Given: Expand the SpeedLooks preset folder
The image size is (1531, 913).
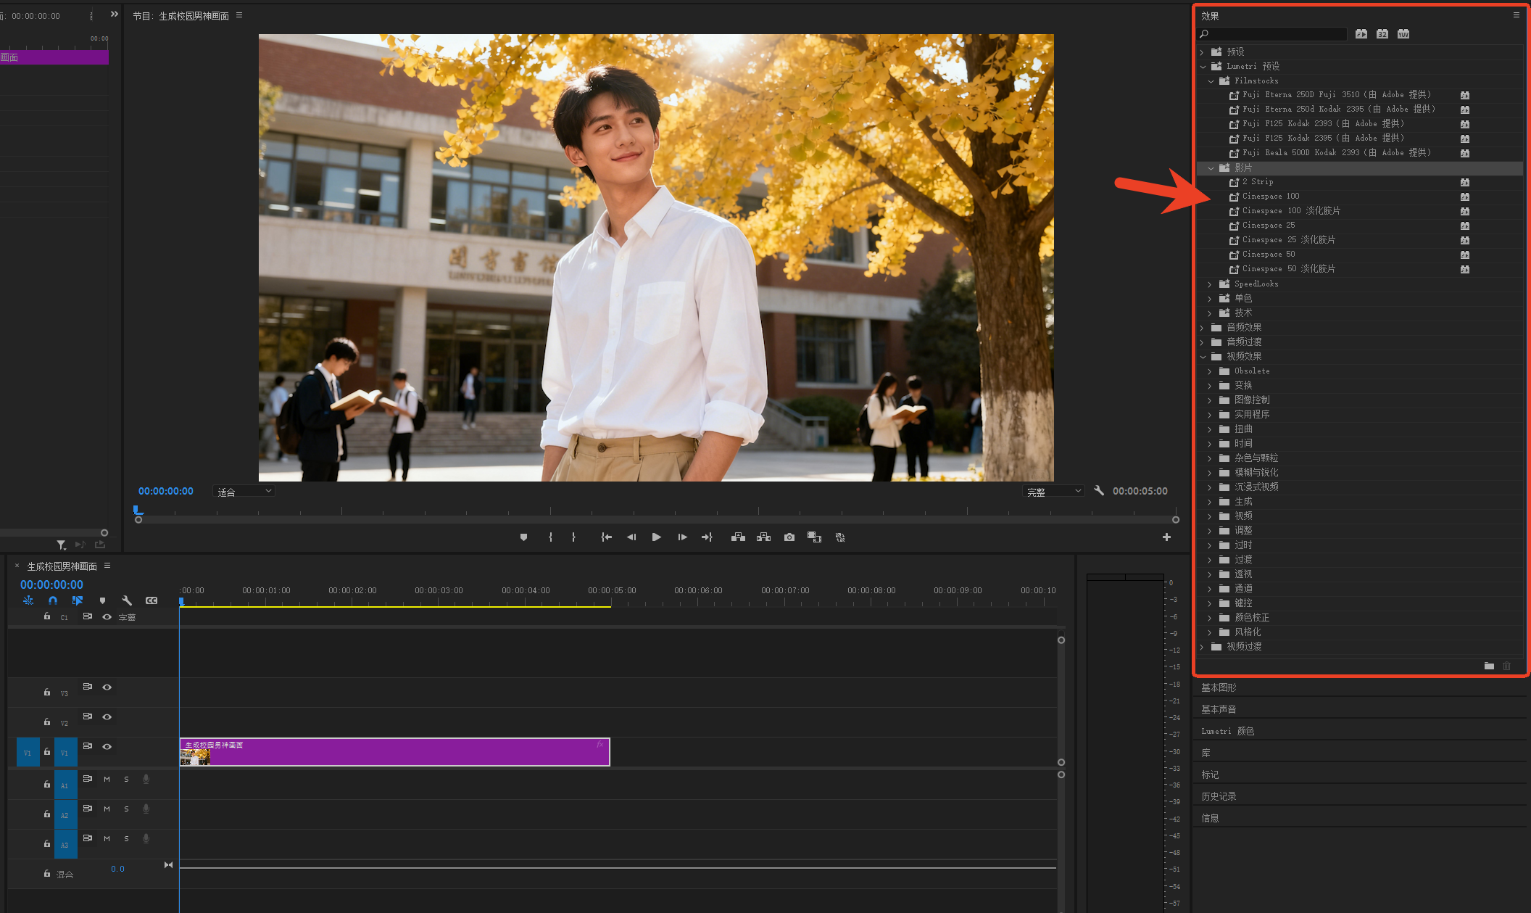Looking at the screenshot, I should [x=1209, y=284].
